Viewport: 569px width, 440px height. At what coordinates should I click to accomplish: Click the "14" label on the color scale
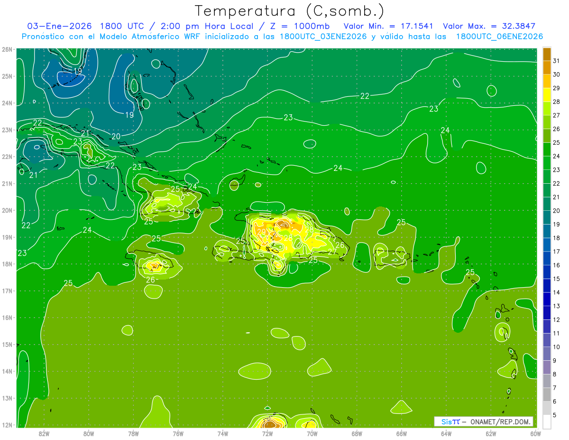[x=556, y=292]
